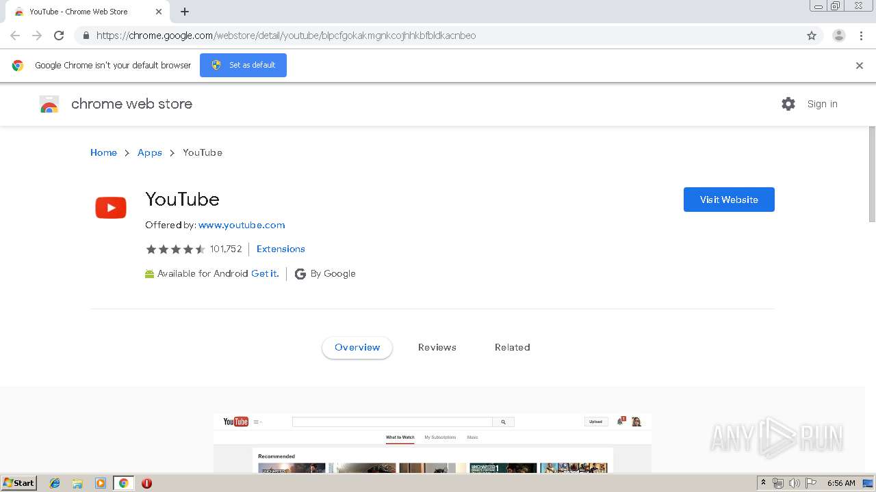Image resolution: width=876 pixels, height=492 pixels.
Task: Open the Chrome three-dot menu
Action: (862, 36)
